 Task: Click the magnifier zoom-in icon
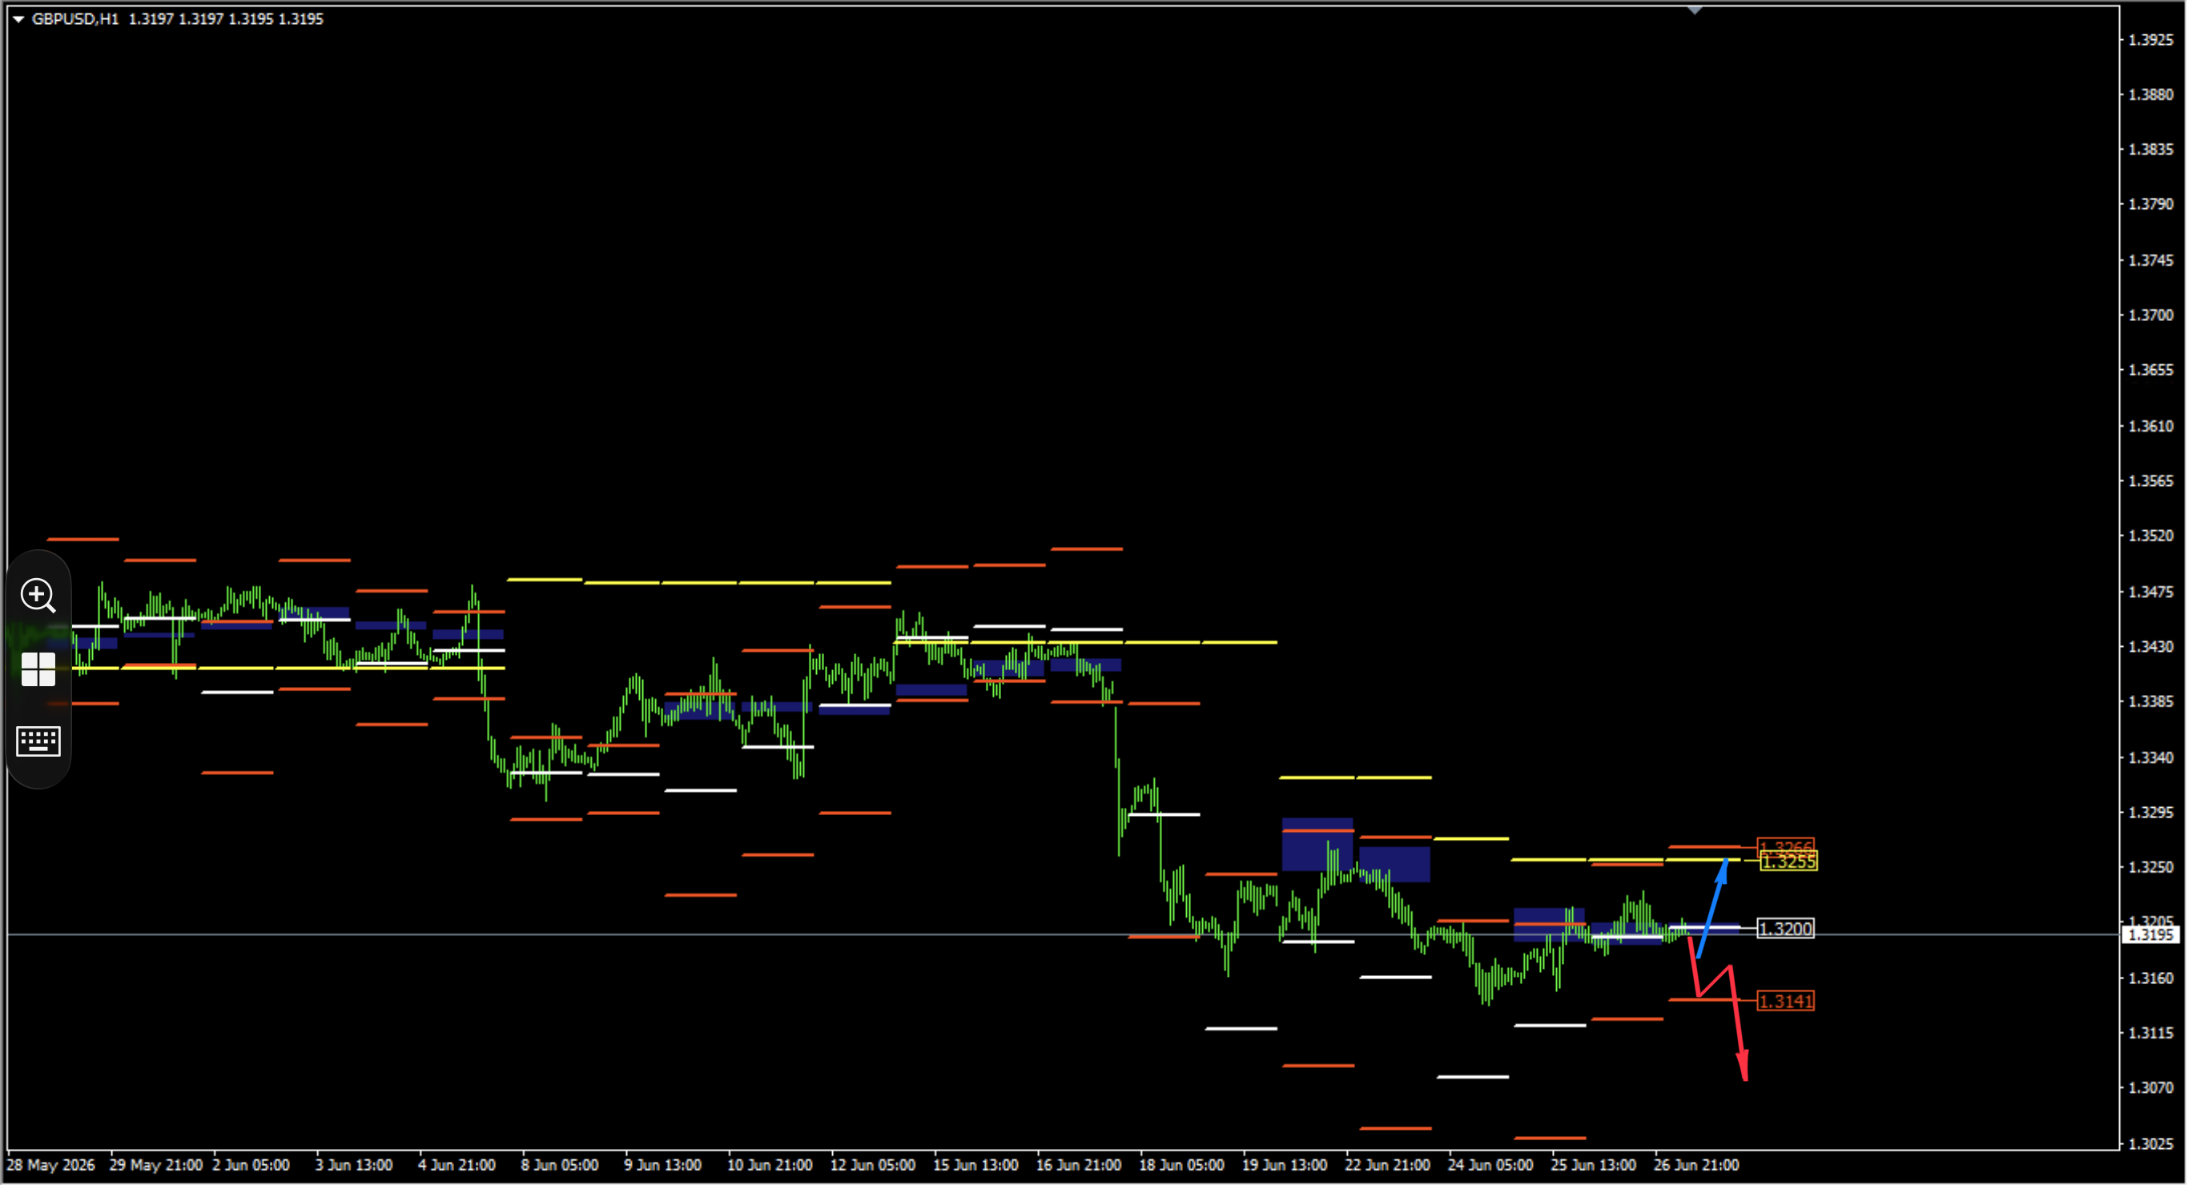[38, 596]
